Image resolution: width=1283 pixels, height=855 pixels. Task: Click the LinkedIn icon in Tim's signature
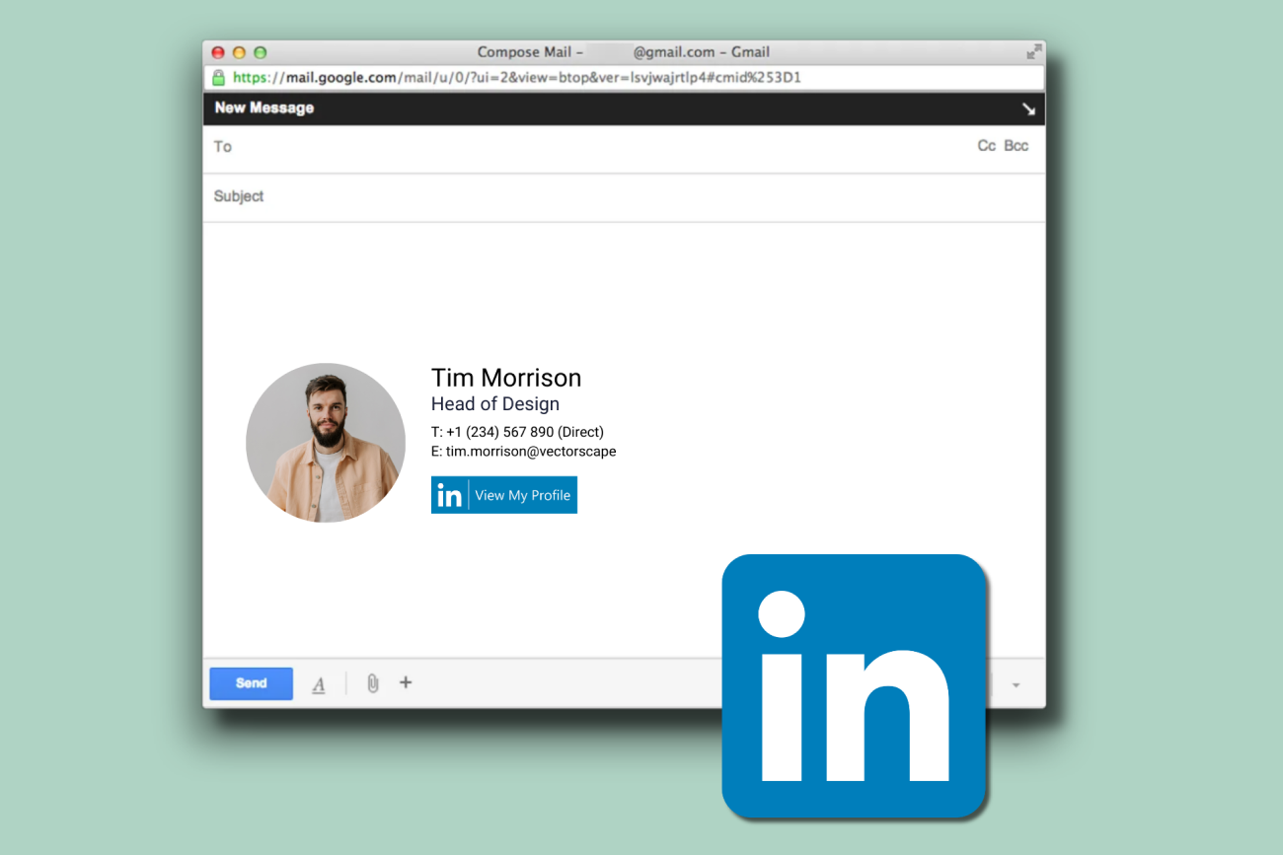[x=449, y=495]
